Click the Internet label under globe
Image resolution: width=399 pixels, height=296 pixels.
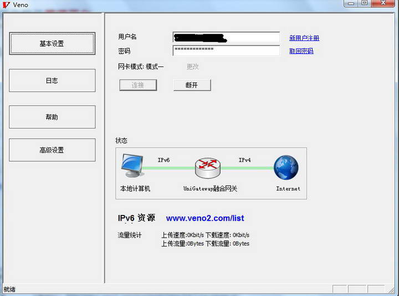(288, 188)
